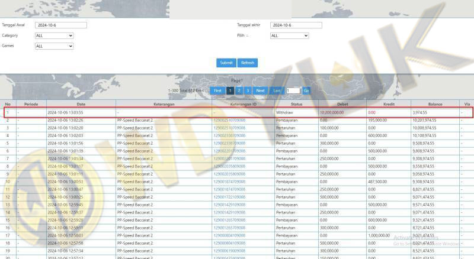Switch to page 2 in pagination

point(239,90)
